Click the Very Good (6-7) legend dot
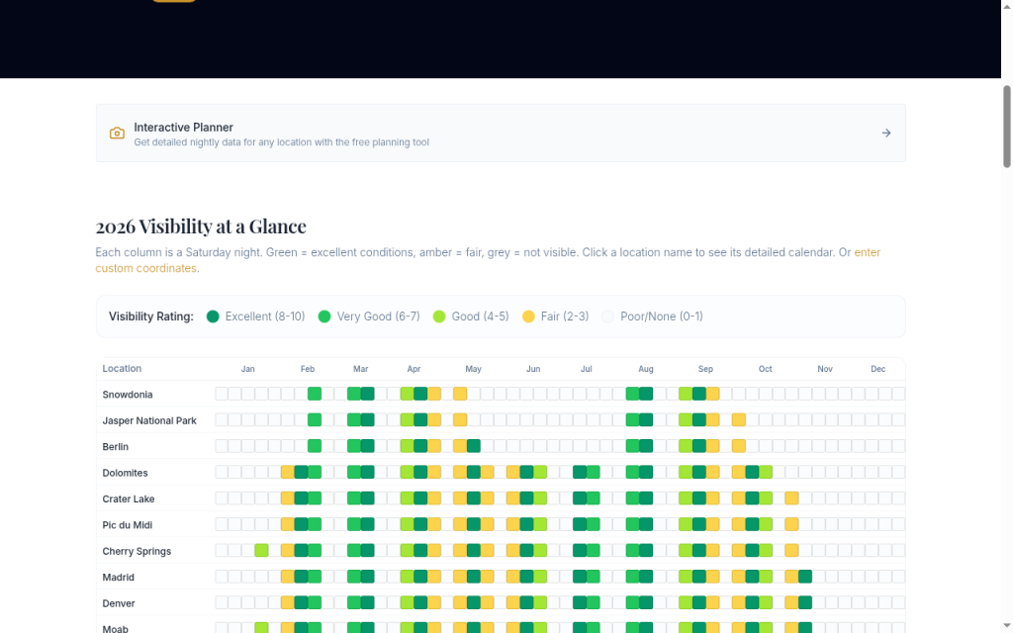 coord(324,316)
